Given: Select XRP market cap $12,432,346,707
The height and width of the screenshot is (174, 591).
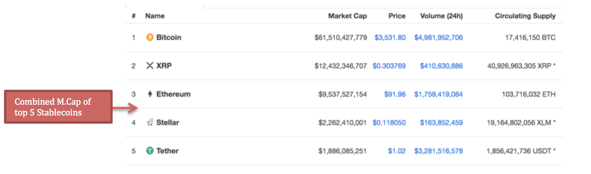Looking at the screenshot, I should click(341, 66).
